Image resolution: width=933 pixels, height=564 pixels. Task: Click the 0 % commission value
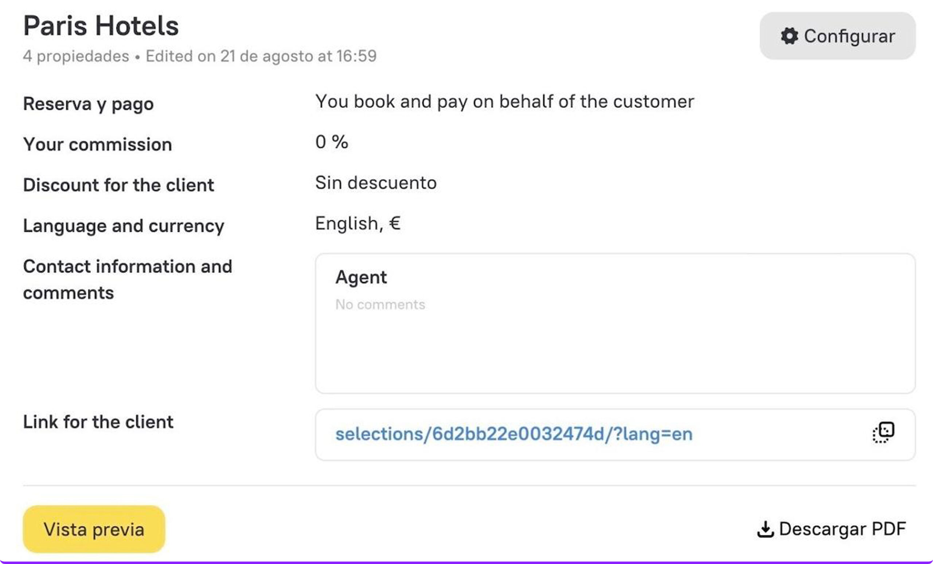pos(331,142)
